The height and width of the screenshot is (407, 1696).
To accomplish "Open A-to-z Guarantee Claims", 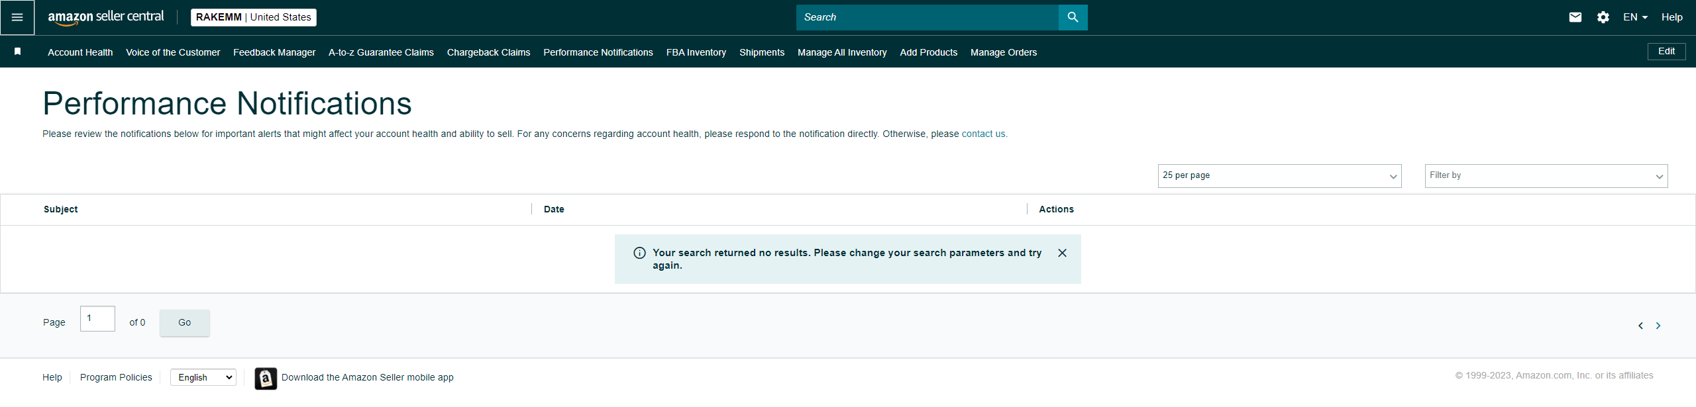I will coord(381,52).
